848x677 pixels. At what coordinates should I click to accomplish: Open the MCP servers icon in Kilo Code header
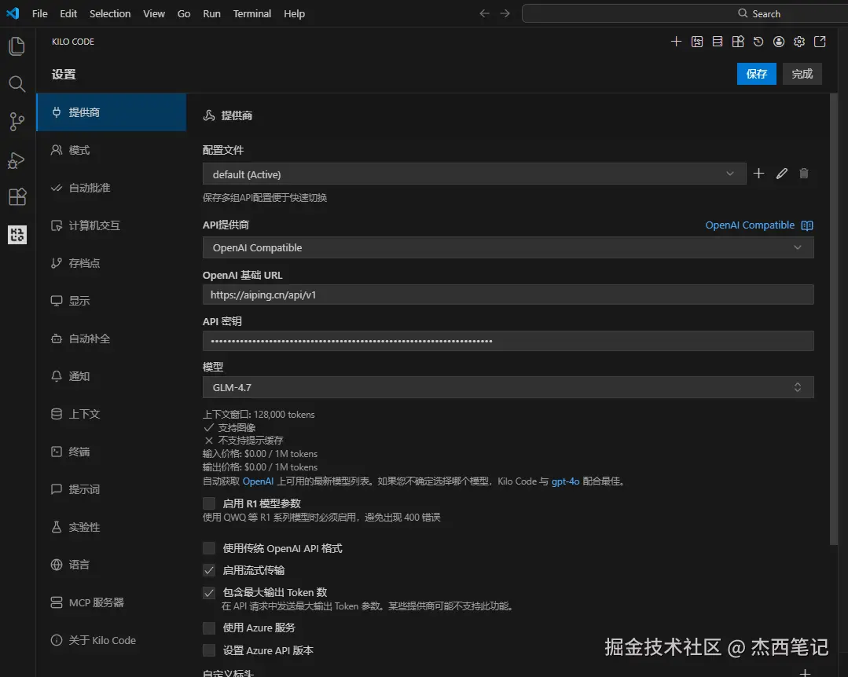(717, 42)
